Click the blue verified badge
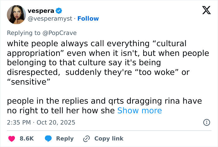The image size is (218, 147). [x=59, y=11]
